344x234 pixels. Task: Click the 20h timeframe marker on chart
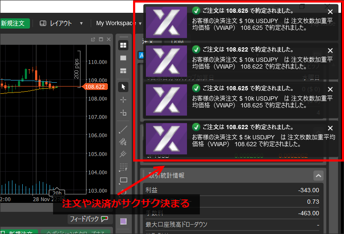56,193
